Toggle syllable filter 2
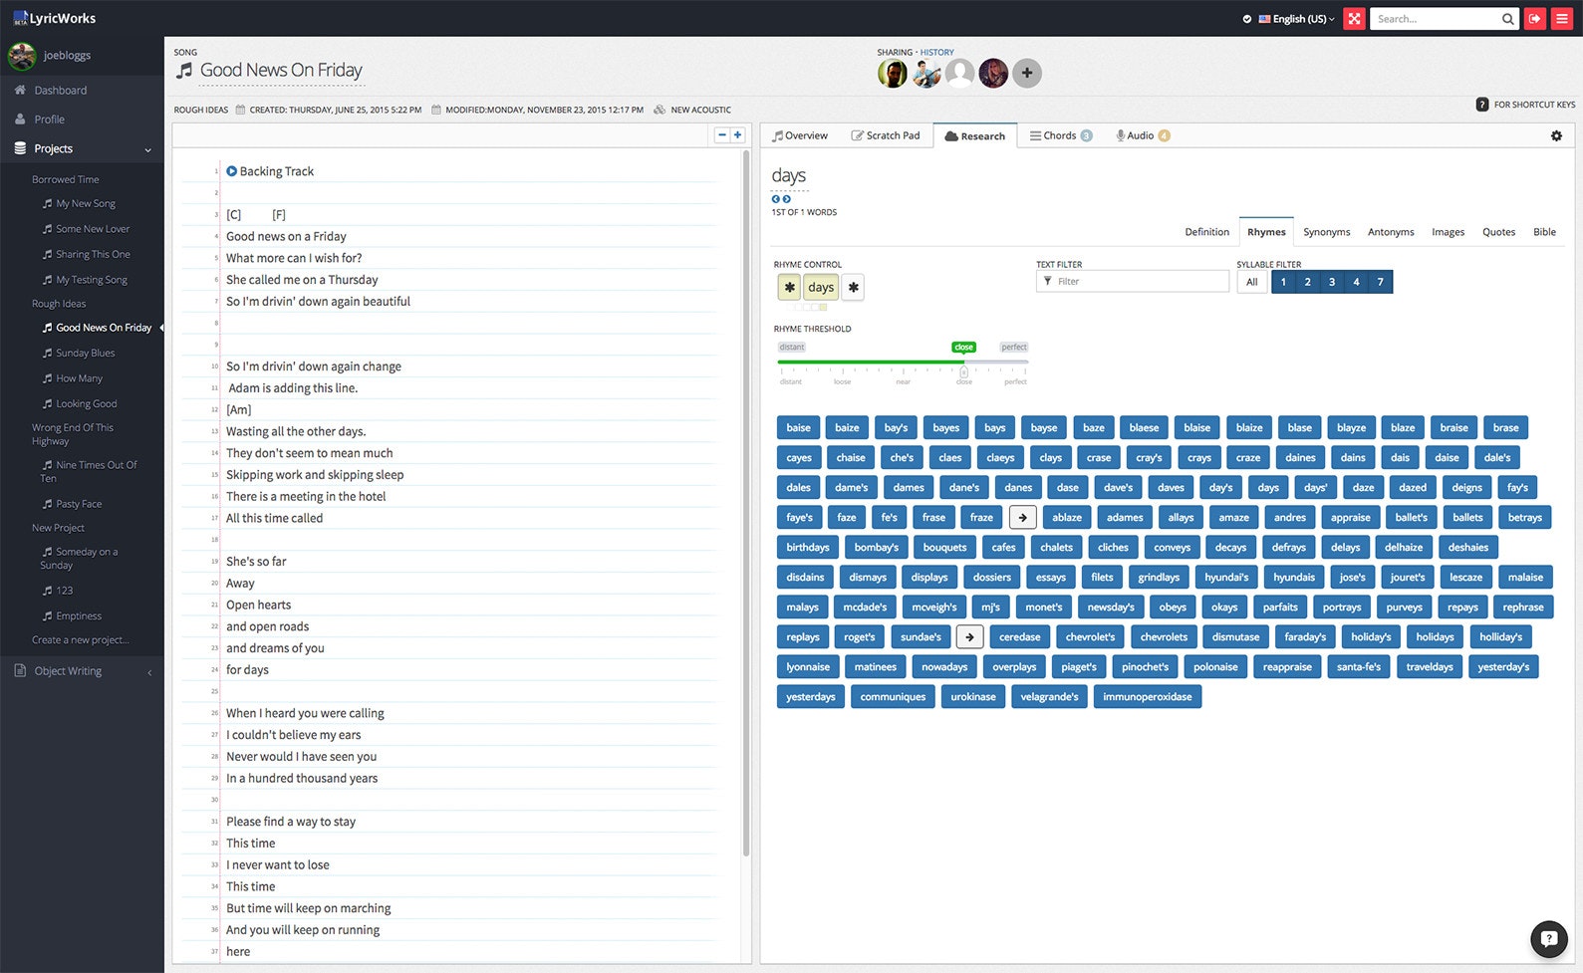This screenshot has height=973, width=1583. (1307, 282)
